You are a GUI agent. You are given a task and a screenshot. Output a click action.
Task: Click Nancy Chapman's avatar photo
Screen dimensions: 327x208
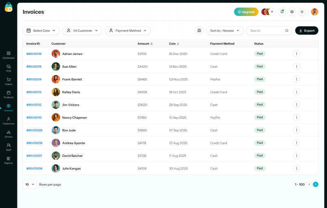56,118
